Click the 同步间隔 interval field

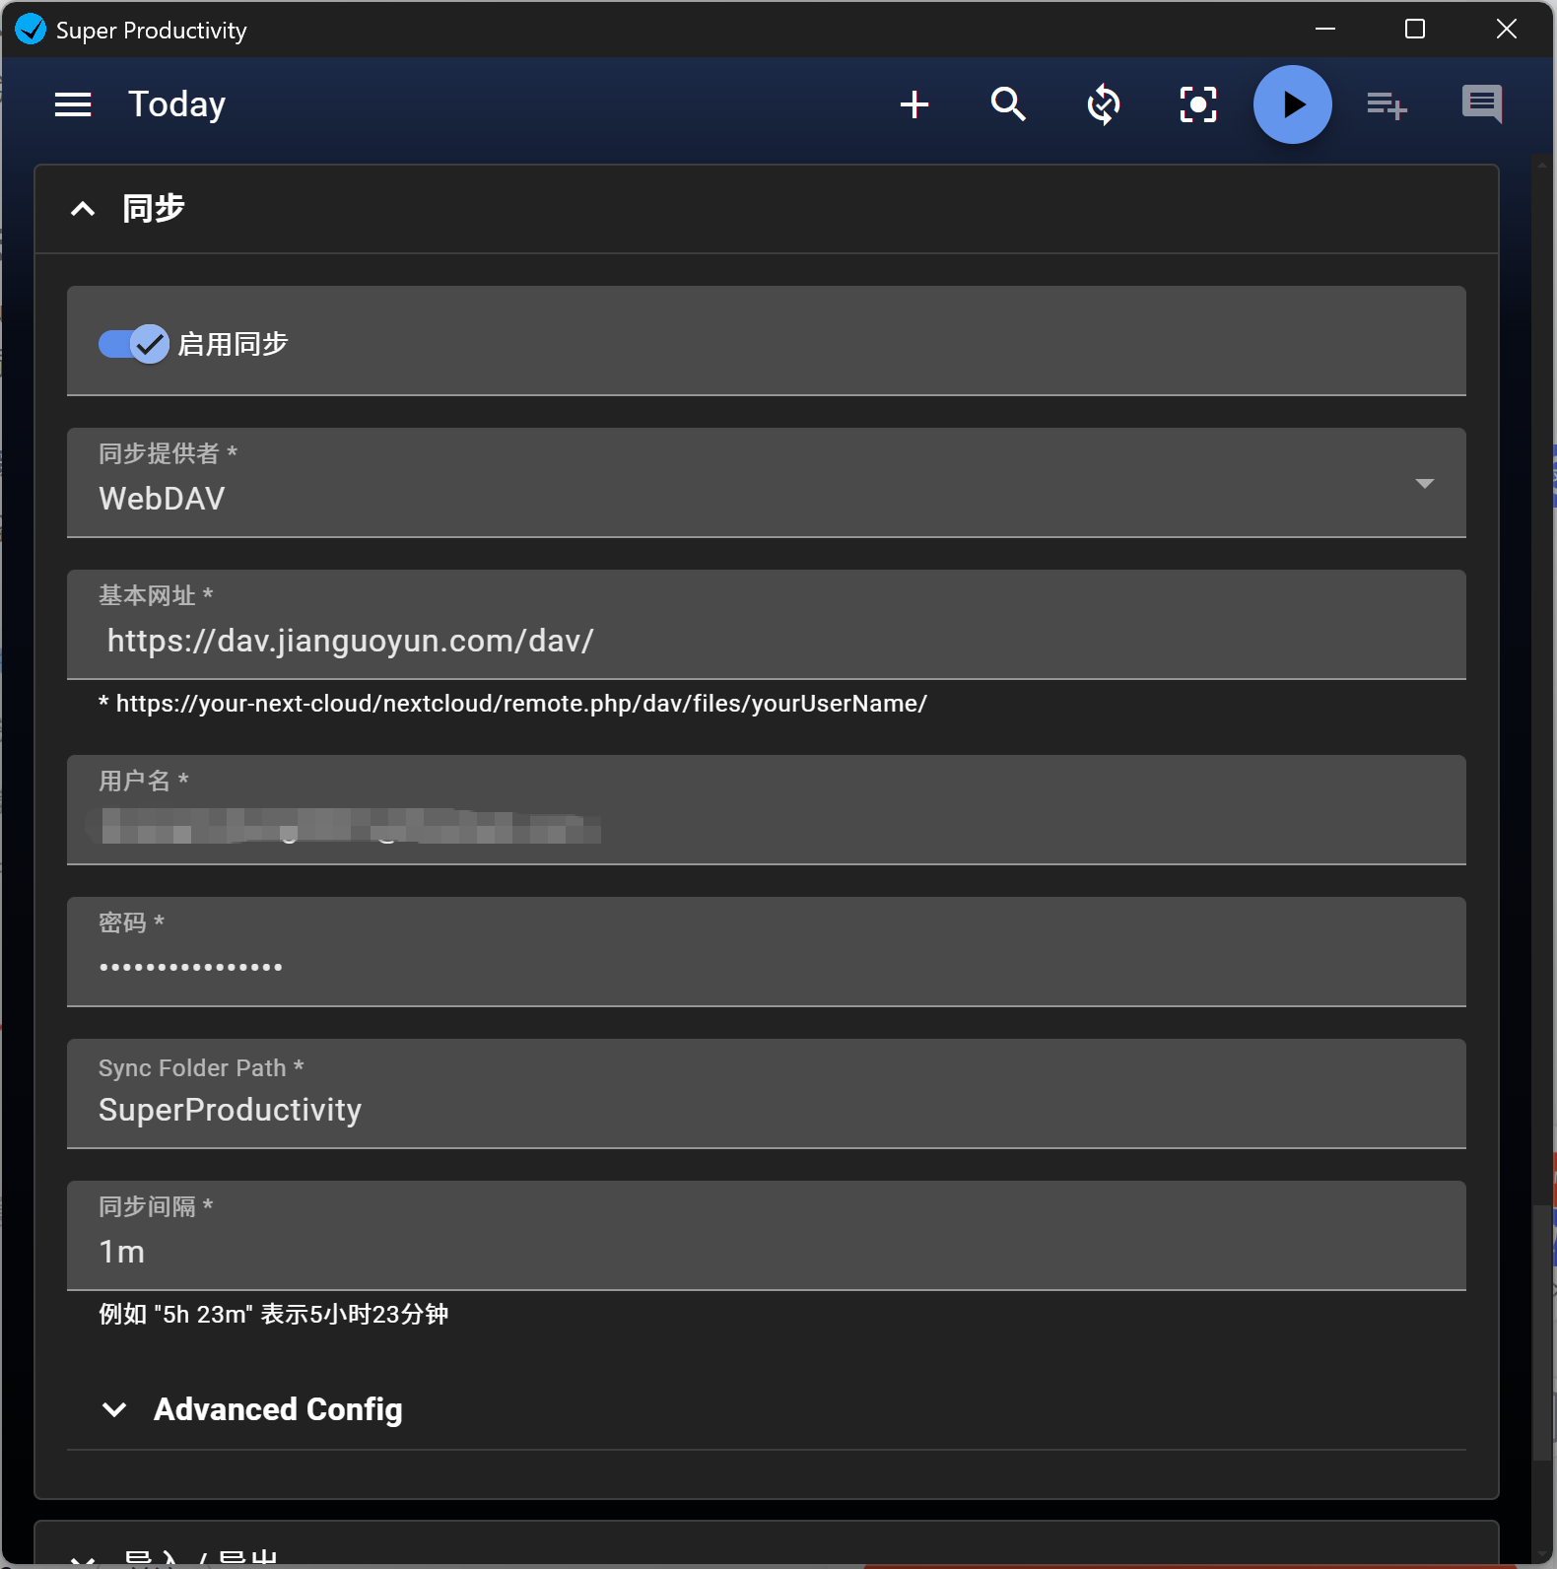[x=766, y=1252]
